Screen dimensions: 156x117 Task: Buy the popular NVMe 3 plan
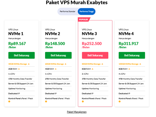tap(95, 55)
